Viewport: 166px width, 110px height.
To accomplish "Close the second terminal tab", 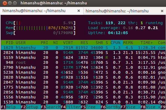I will pos(162,11).
